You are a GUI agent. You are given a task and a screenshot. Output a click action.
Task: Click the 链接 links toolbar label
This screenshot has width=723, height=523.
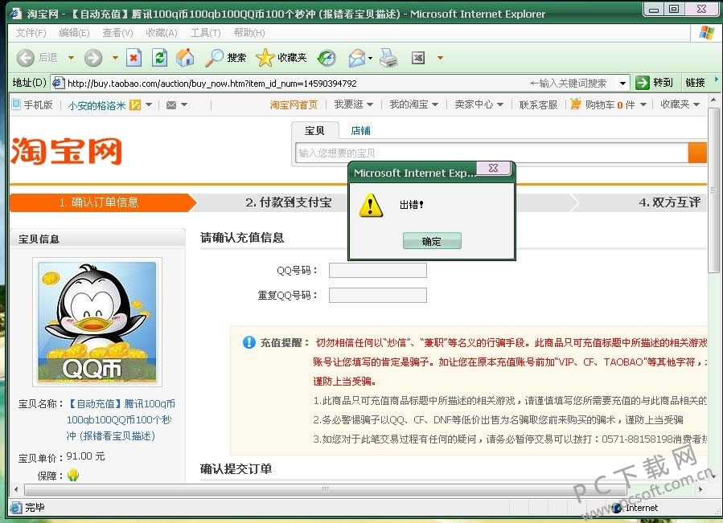coord(695,83)
